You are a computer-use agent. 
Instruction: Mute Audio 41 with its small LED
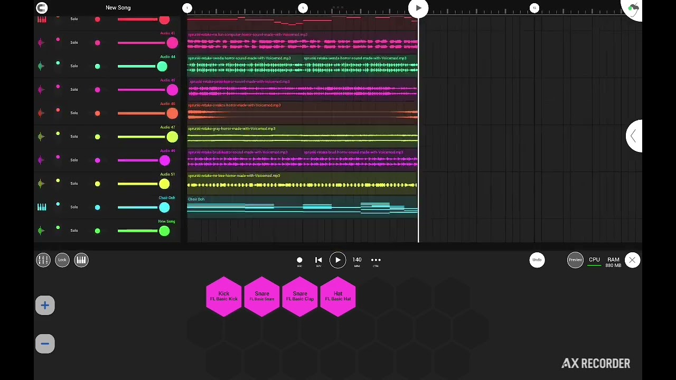(x=58, y=40)
